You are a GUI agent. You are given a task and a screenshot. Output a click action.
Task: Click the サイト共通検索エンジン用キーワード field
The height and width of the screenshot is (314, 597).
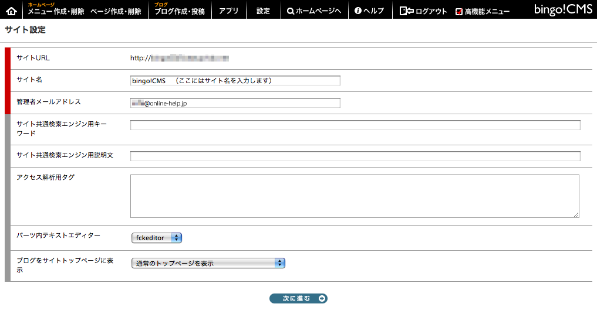[x=355, y=125]
